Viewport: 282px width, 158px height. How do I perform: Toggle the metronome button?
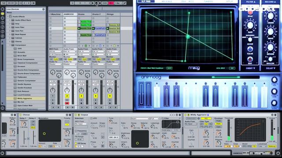(33, 3)
